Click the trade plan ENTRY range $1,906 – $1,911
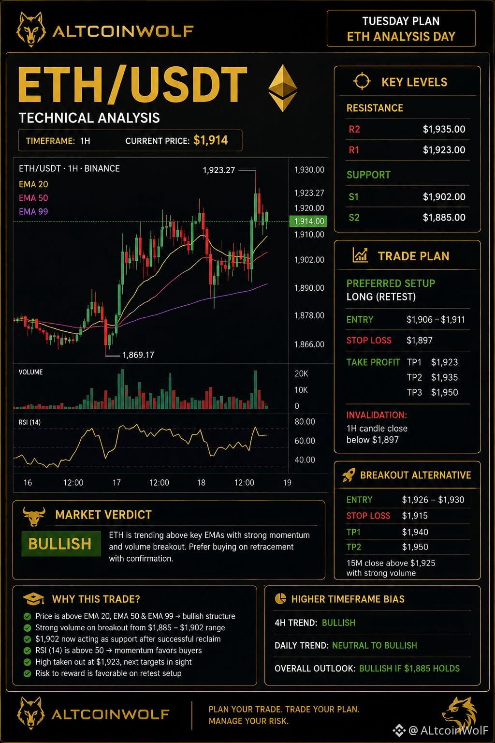The width and height of the screenshot is (495, 743). tap(436, 320)
